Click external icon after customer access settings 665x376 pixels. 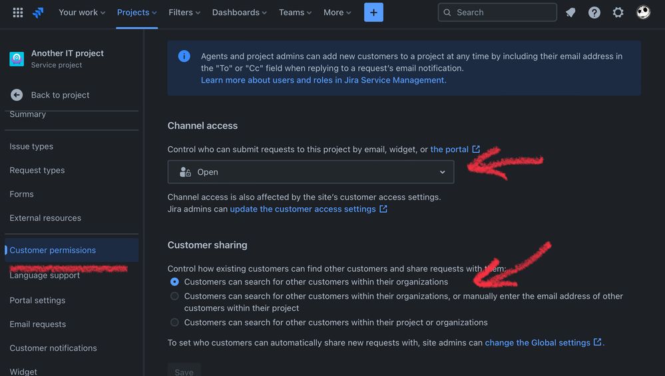tap(383, 209)
